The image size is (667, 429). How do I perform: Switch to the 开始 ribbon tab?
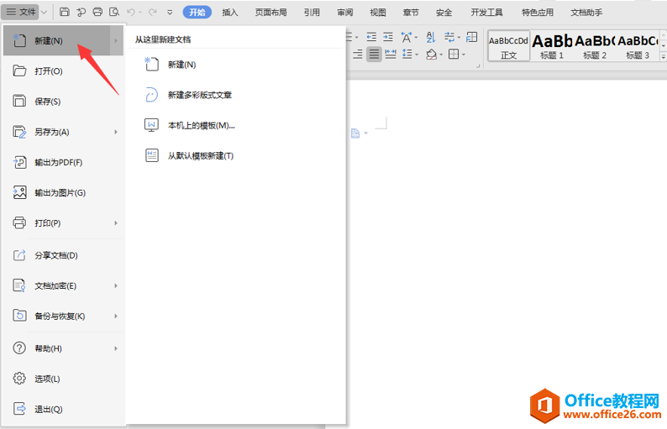[x=197, y=13]
